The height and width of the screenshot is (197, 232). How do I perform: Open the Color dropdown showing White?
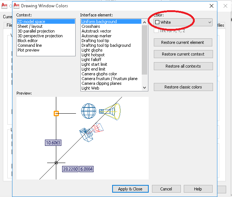183,22
